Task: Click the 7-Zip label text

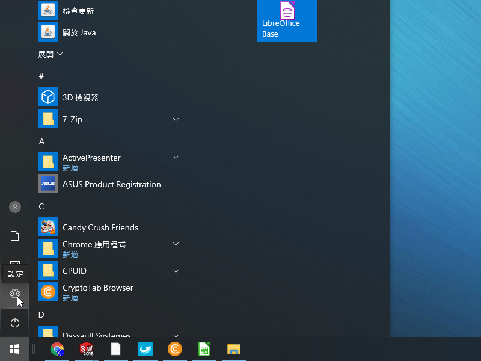Action: tap(72, 119)
